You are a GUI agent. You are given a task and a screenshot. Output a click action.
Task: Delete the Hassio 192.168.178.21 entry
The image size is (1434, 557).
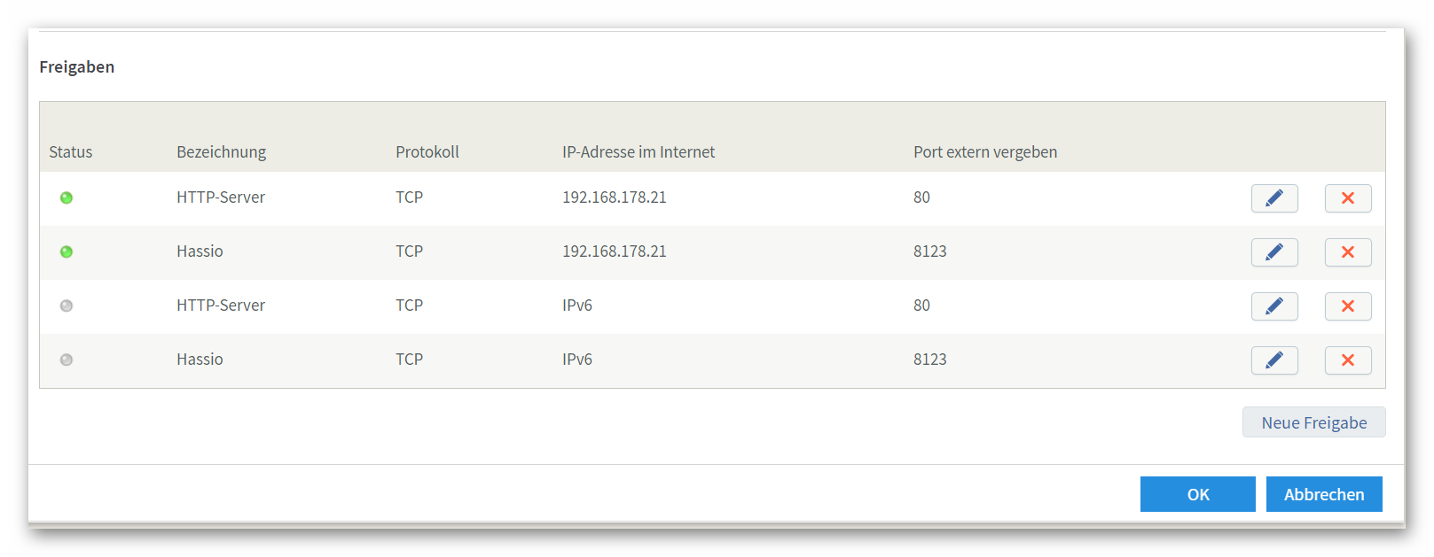1348,252
